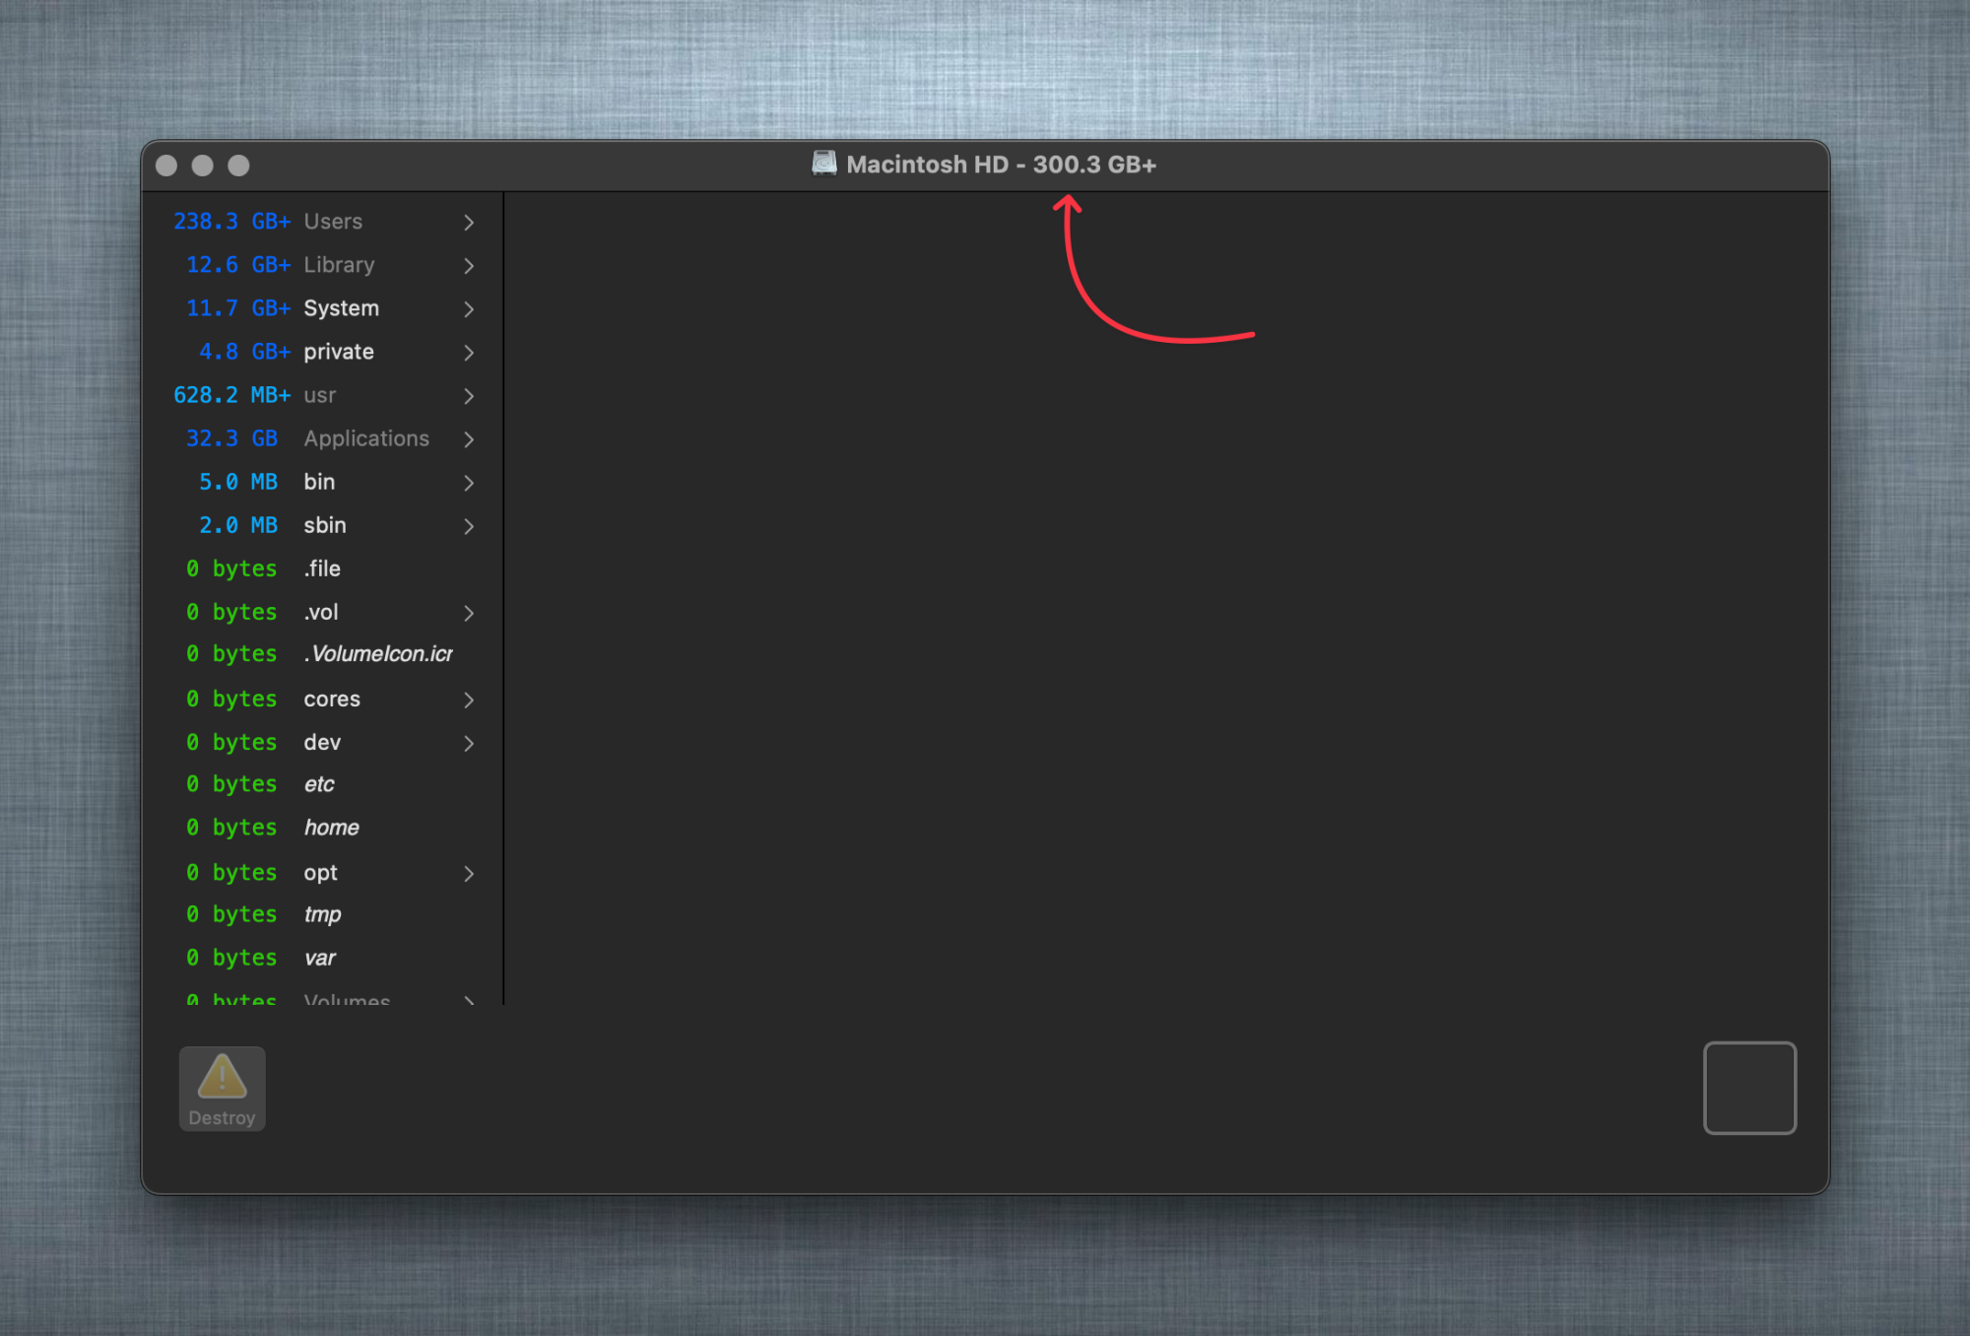Expand the dev folder chevron

pyautogui.click(x=469, y=743)
